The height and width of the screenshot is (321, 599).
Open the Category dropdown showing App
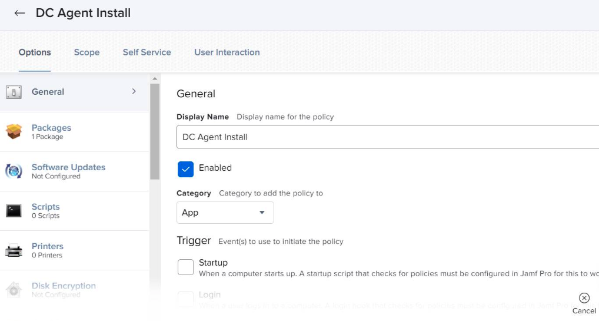[225, 213]
